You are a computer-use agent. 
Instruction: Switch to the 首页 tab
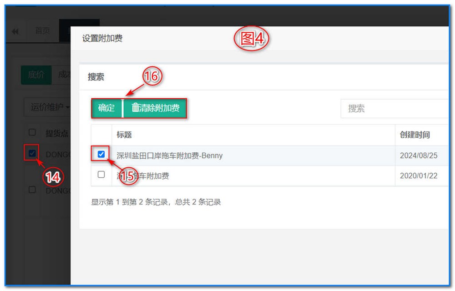(x=42, y=31)
